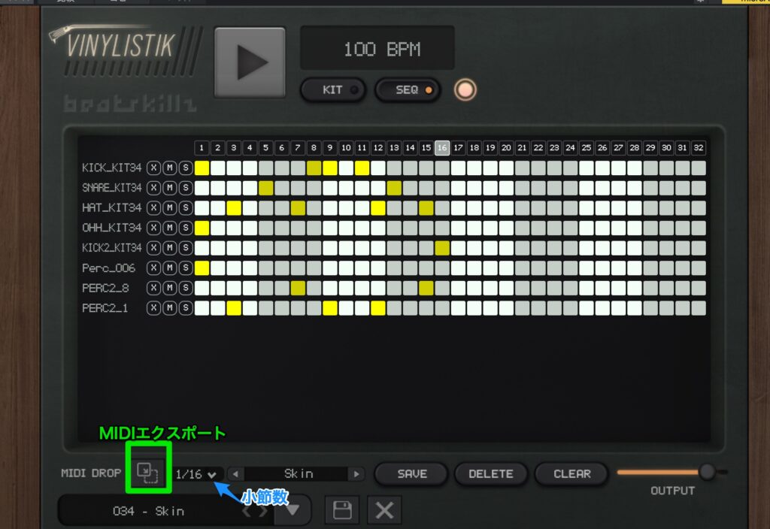
Task: Switch to the SEQ view
Action: pyautogui.click(x=408, y=90)
